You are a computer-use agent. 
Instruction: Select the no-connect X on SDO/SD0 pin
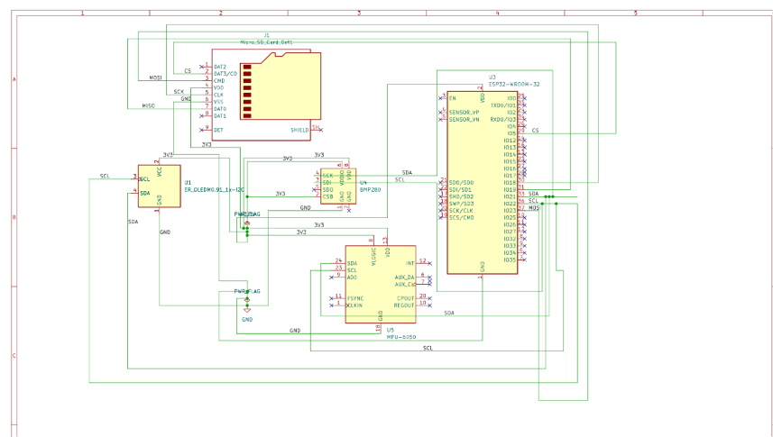[440, 182]
